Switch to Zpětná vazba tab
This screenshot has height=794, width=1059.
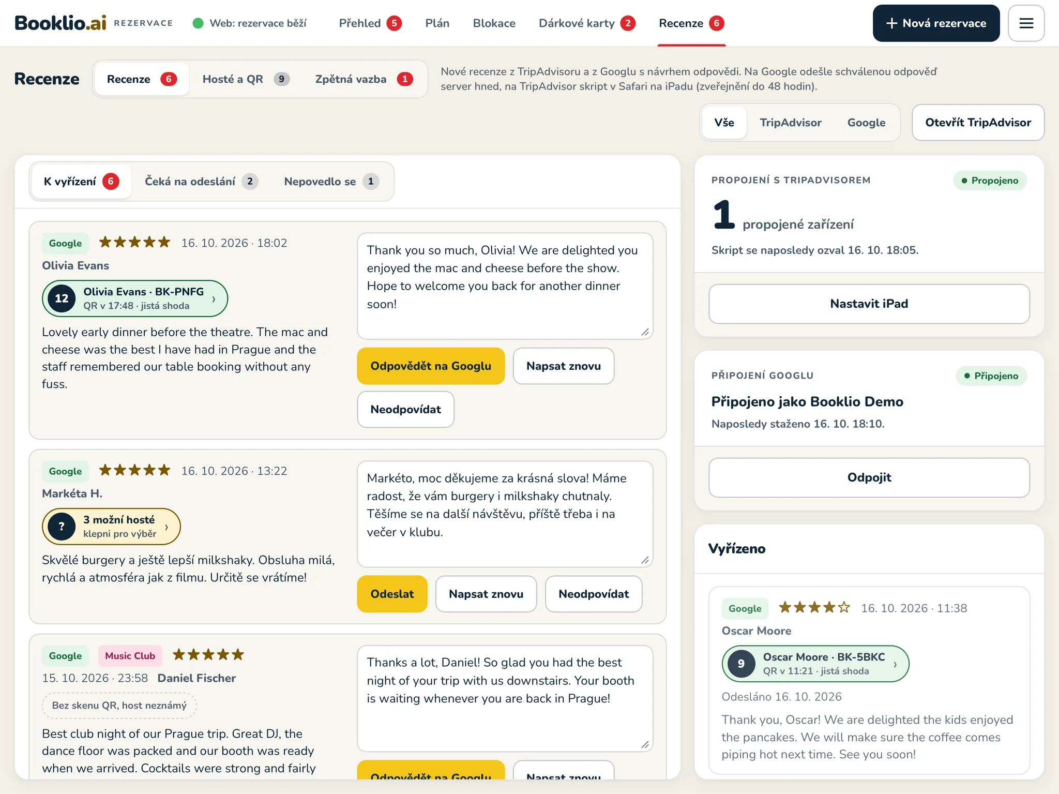(364, 79)
